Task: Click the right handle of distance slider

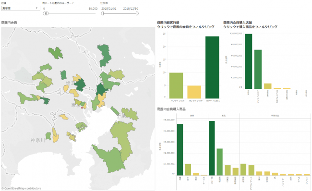Action: coord(47,13)
